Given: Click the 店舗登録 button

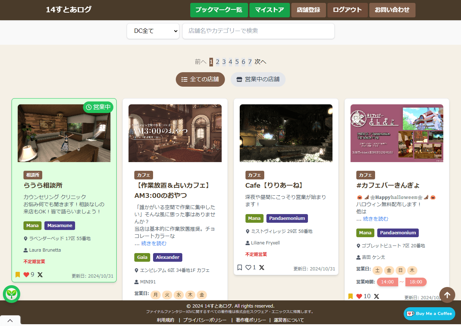Looking at the screenshot, I should (x=308, y=10).
